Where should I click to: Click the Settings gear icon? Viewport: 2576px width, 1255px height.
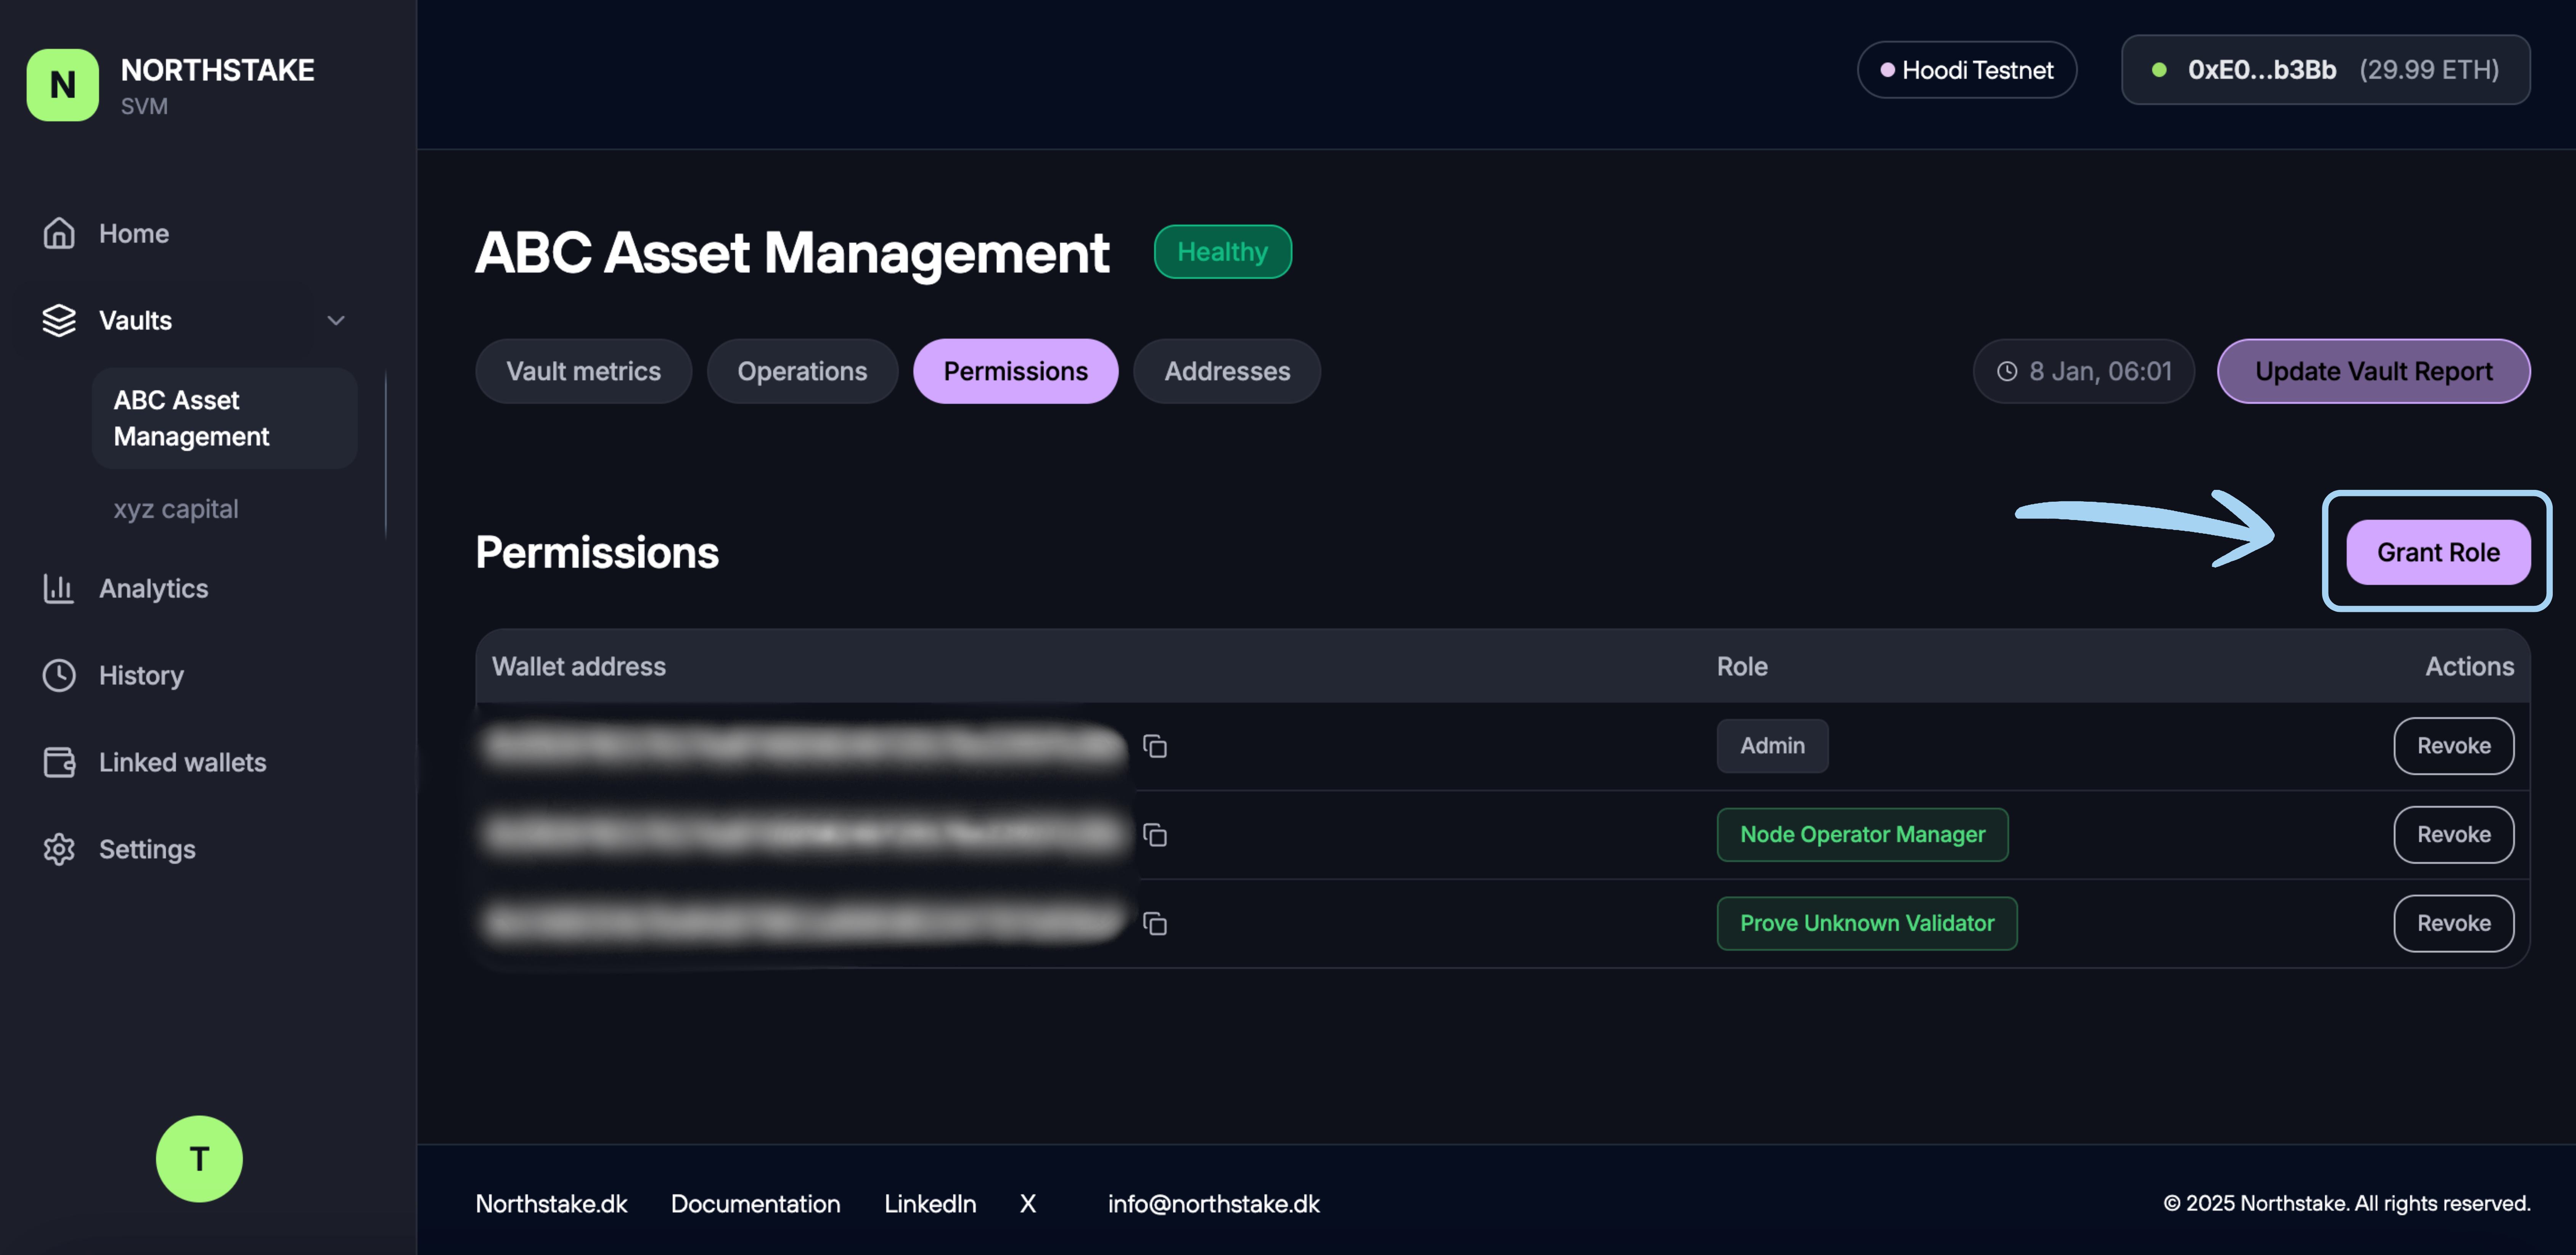(x=59, y=849)
